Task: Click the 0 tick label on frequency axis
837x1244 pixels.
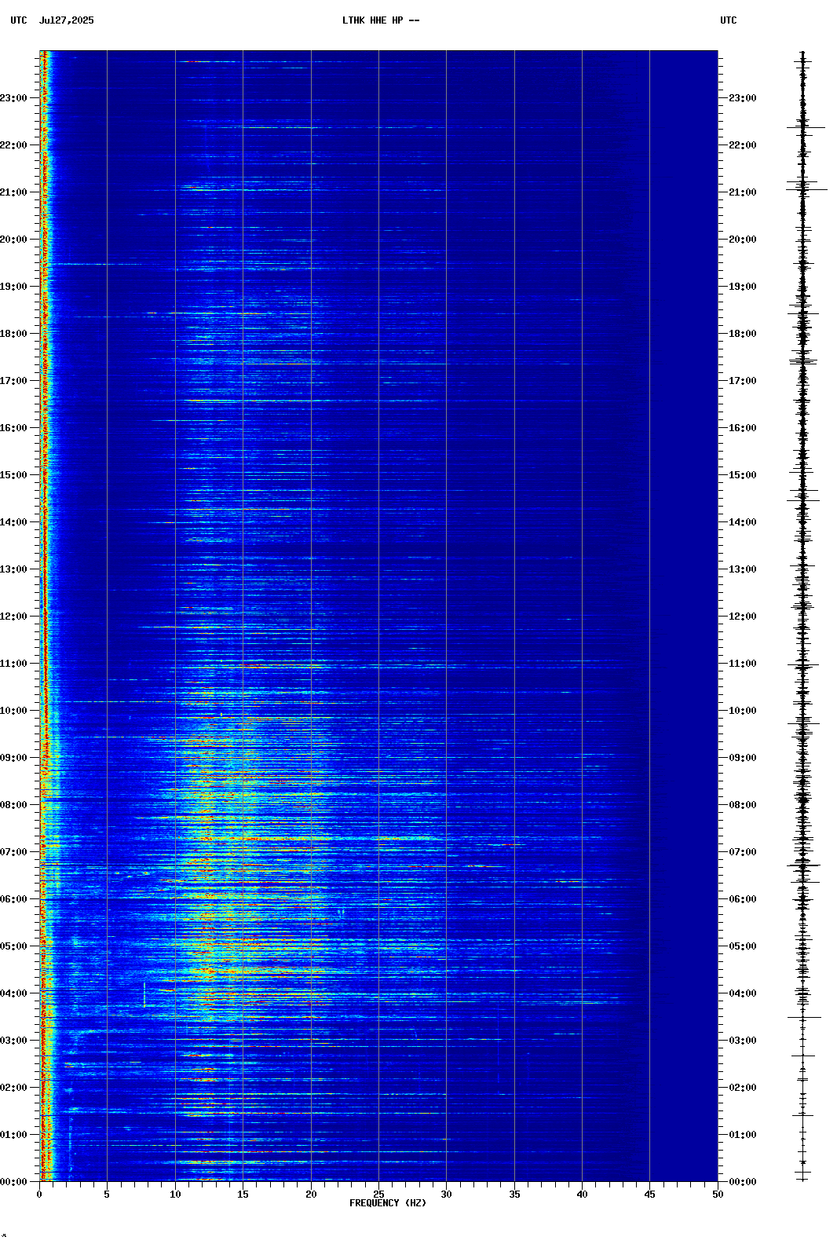Action: point(39,1195)
